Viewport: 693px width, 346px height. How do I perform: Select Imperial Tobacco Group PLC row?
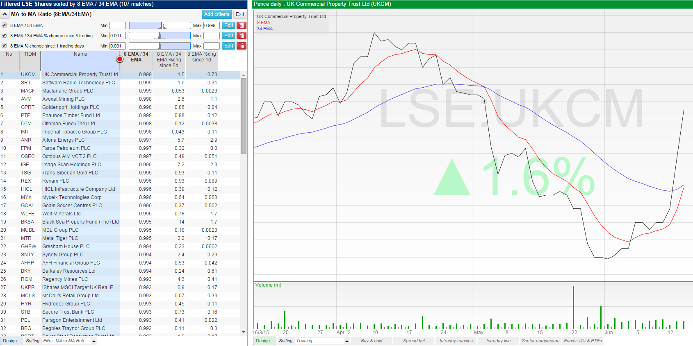120,132
